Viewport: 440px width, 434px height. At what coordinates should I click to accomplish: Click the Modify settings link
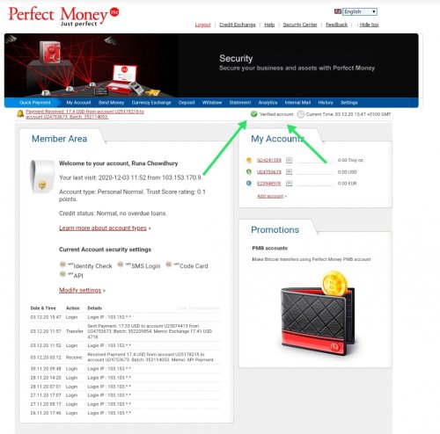coord(80,290)
